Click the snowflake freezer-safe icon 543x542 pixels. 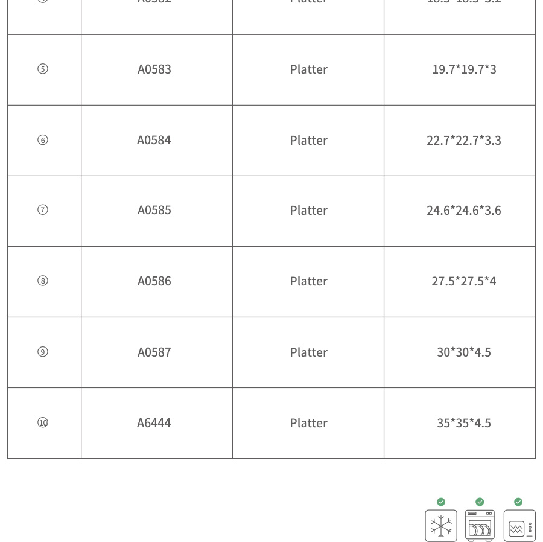(x=441, y=525)
